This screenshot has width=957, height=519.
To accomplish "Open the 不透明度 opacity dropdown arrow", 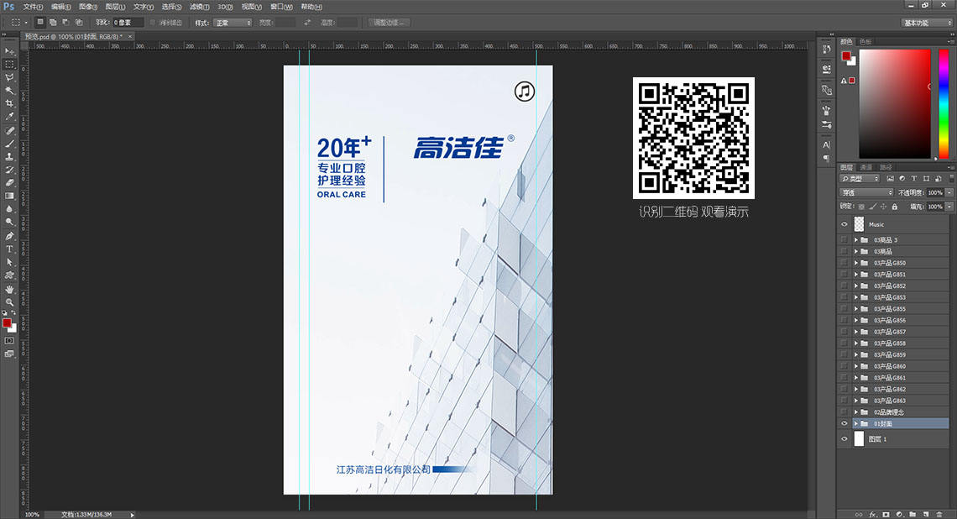I will click(x=949, y=192).
